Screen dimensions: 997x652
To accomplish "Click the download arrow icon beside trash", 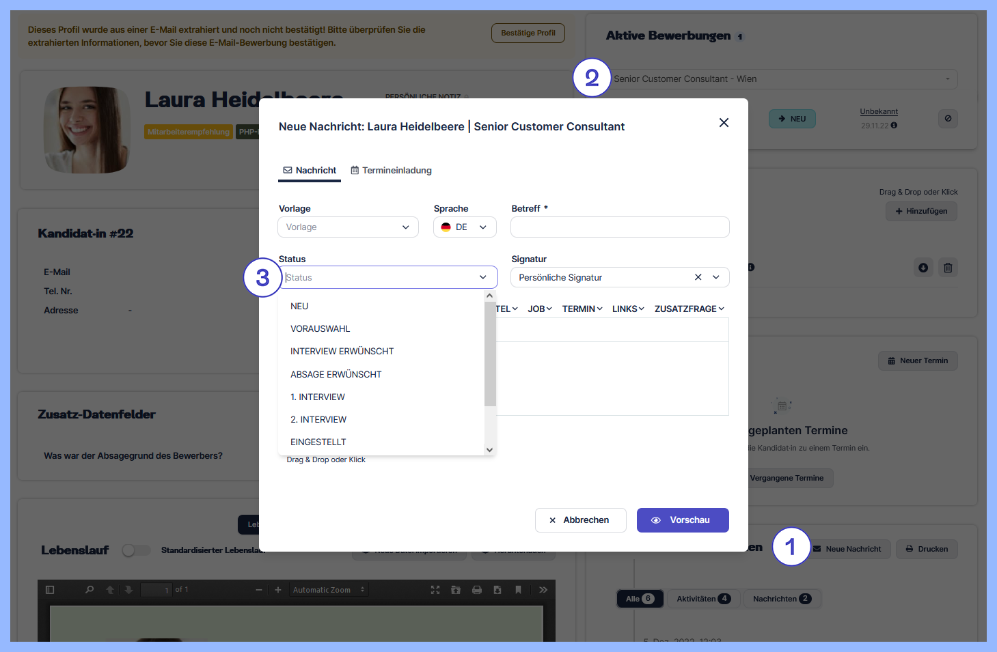I will 923,268.
